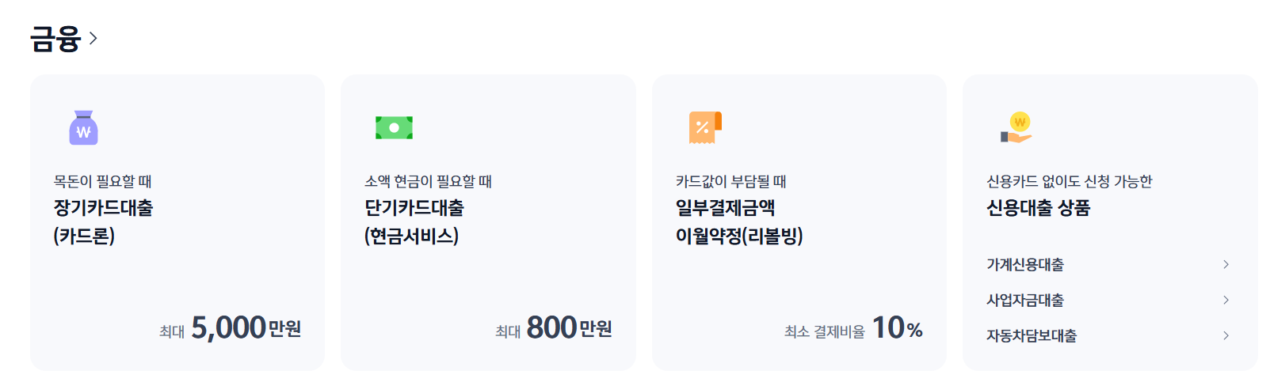Click the hand holding coin icon

(1016, 127)
